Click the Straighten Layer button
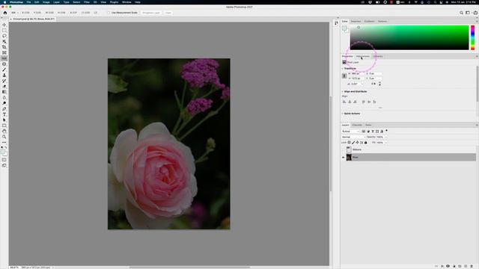This screenshot has width=479, height=269. (151, 13)
